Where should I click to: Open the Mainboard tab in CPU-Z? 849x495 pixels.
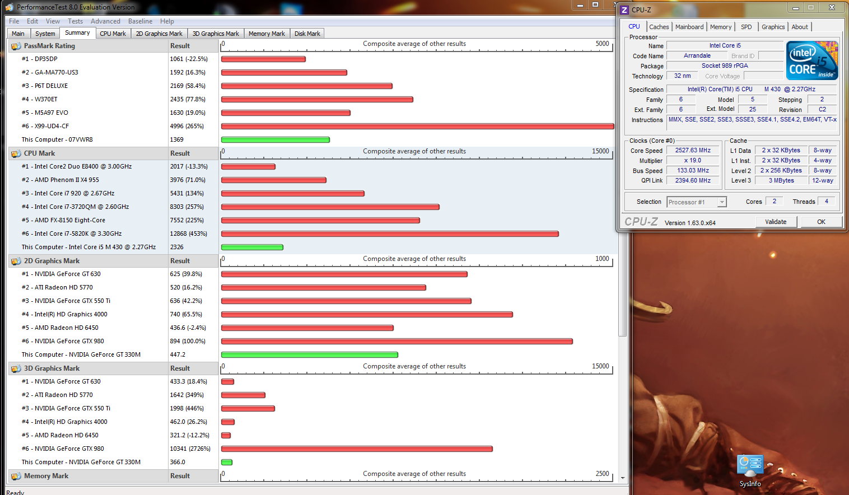click(689, 27)
